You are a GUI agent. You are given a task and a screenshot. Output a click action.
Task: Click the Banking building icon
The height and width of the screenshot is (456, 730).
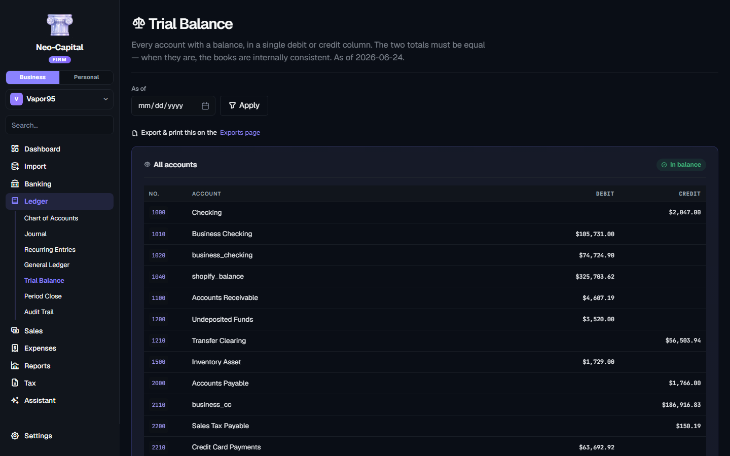click(x=15, y=184)
